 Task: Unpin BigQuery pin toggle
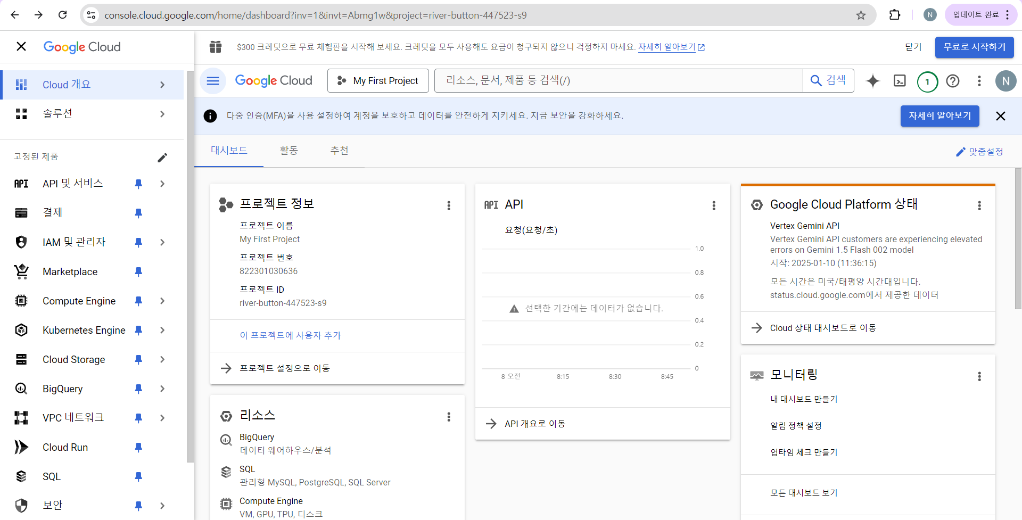point(138,389)
